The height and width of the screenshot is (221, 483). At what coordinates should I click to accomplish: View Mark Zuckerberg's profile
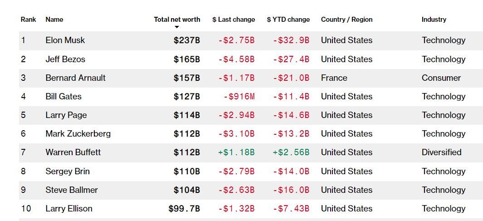(x=78, y=134)
